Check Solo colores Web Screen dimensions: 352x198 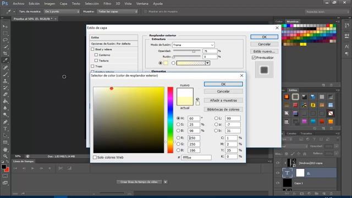point(95,157)
